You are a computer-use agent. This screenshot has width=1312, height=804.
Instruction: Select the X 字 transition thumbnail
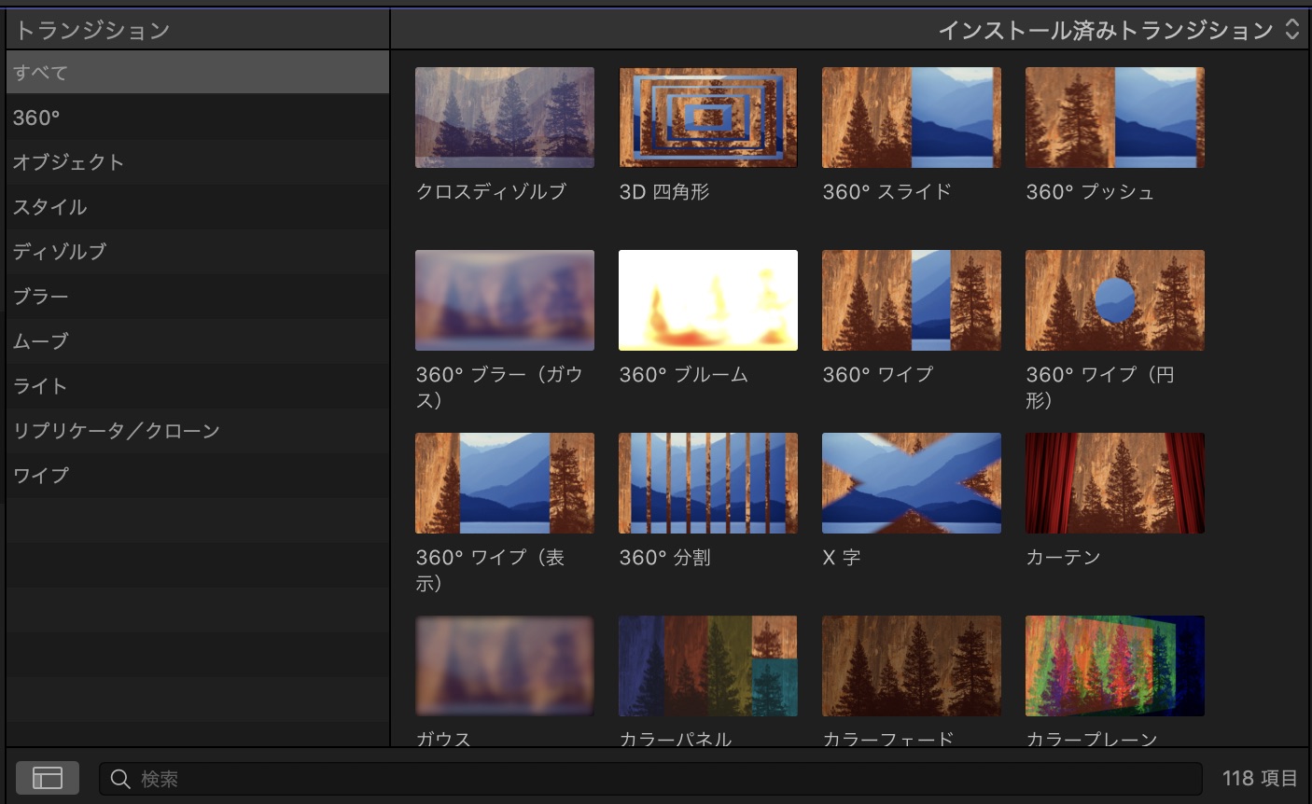(x=911, y=483)
